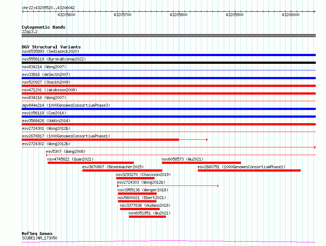
Task: Open the nsv6058573 (Wu2021) variant bar
Action: point(201,163)
